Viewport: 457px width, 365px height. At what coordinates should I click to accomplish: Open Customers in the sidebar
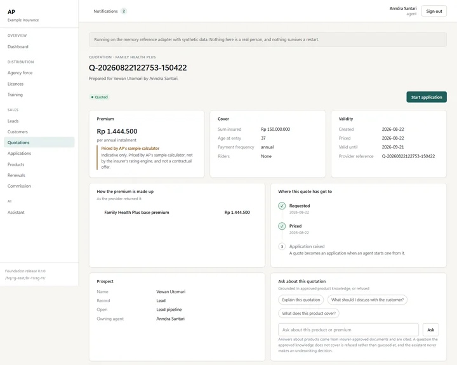[x=18, y=132]
